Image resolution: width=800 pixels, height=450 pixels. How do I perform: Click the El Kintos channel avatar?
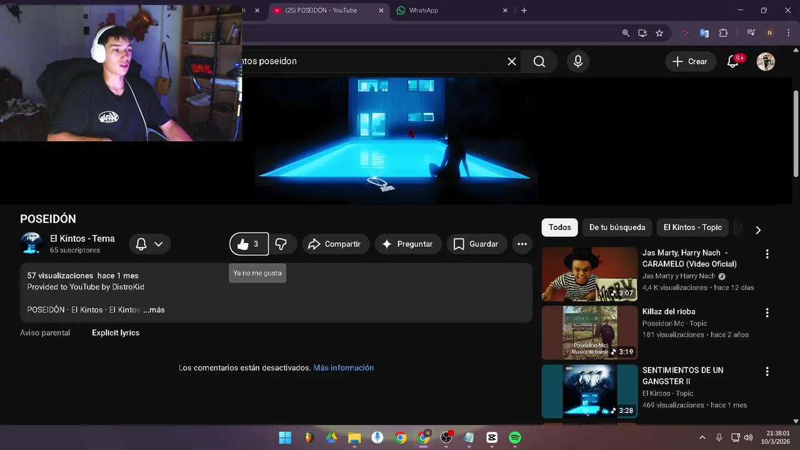point(31,243)
